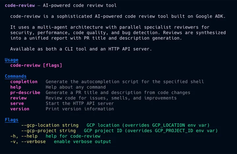
Task: Select the --gcp-project flag
Action: (39, 131)
